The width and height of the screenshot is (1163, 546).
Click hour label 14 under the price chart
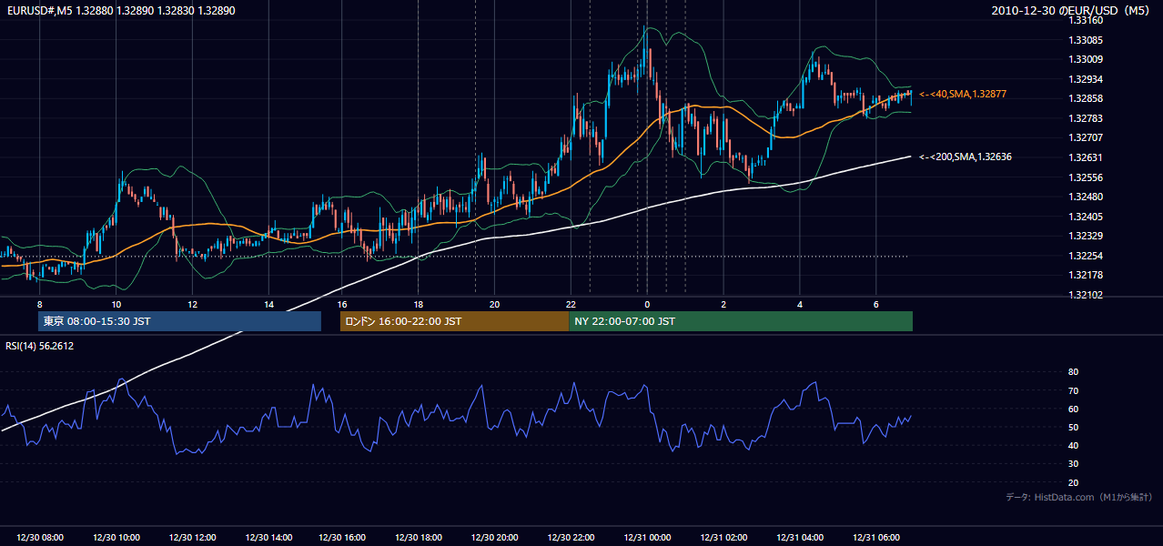268,304
